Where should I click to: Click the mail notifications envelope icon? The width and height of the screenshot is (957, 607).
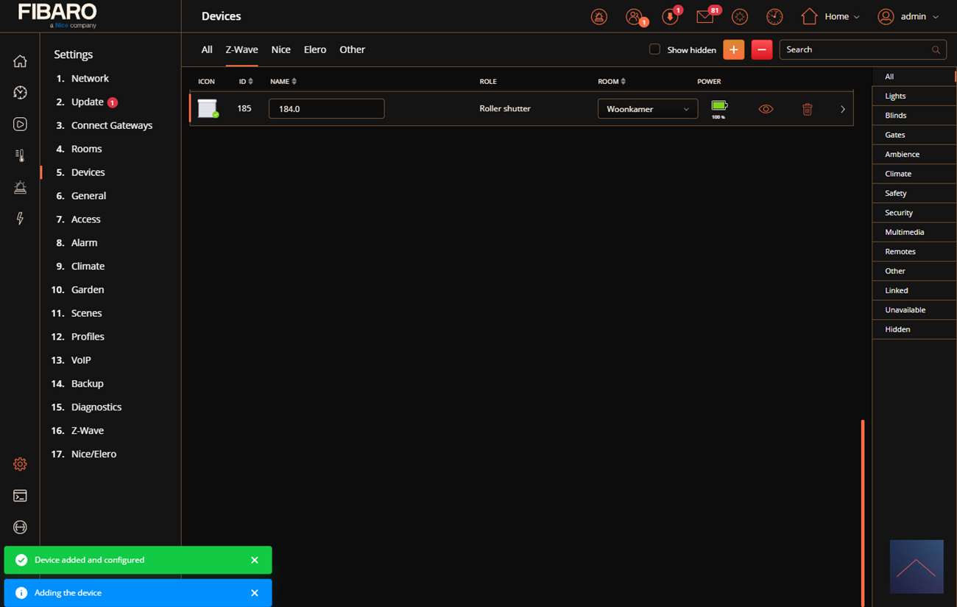click(704, 16)
